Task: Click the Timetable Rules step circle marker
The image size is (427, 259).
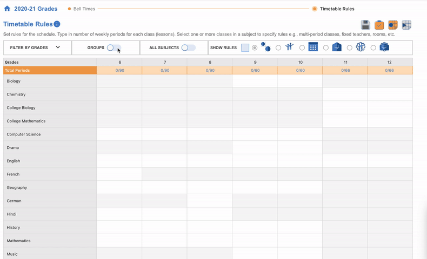Action: (315, 9)
